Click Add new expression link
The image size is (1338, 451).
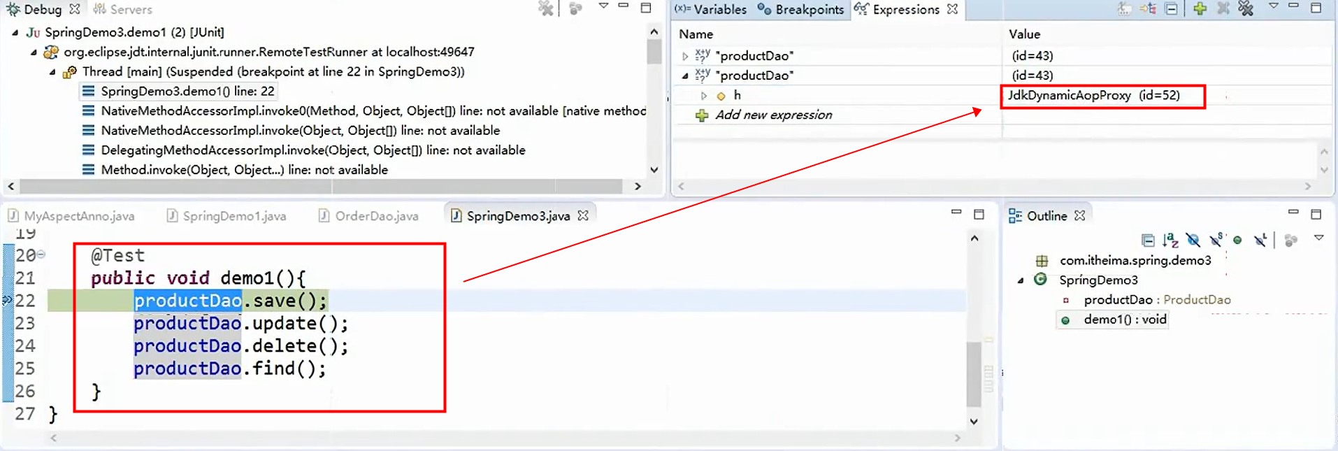click(x=774, y=115)
